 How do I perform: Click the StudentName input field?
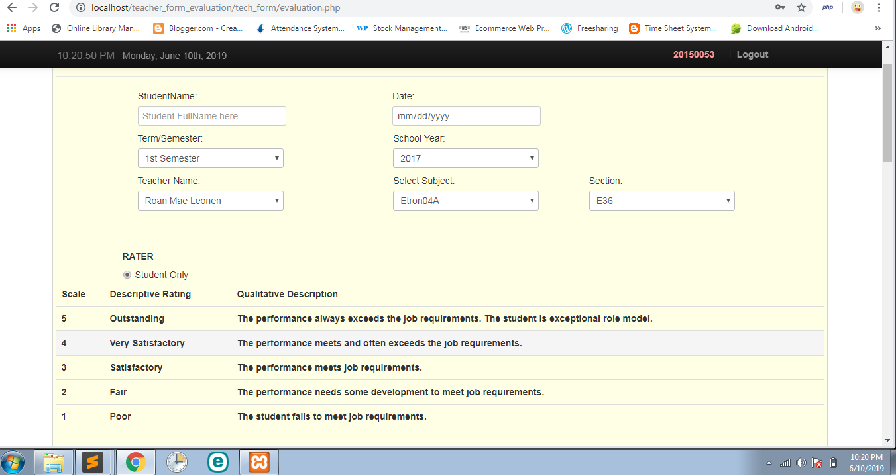coord(211,115)
